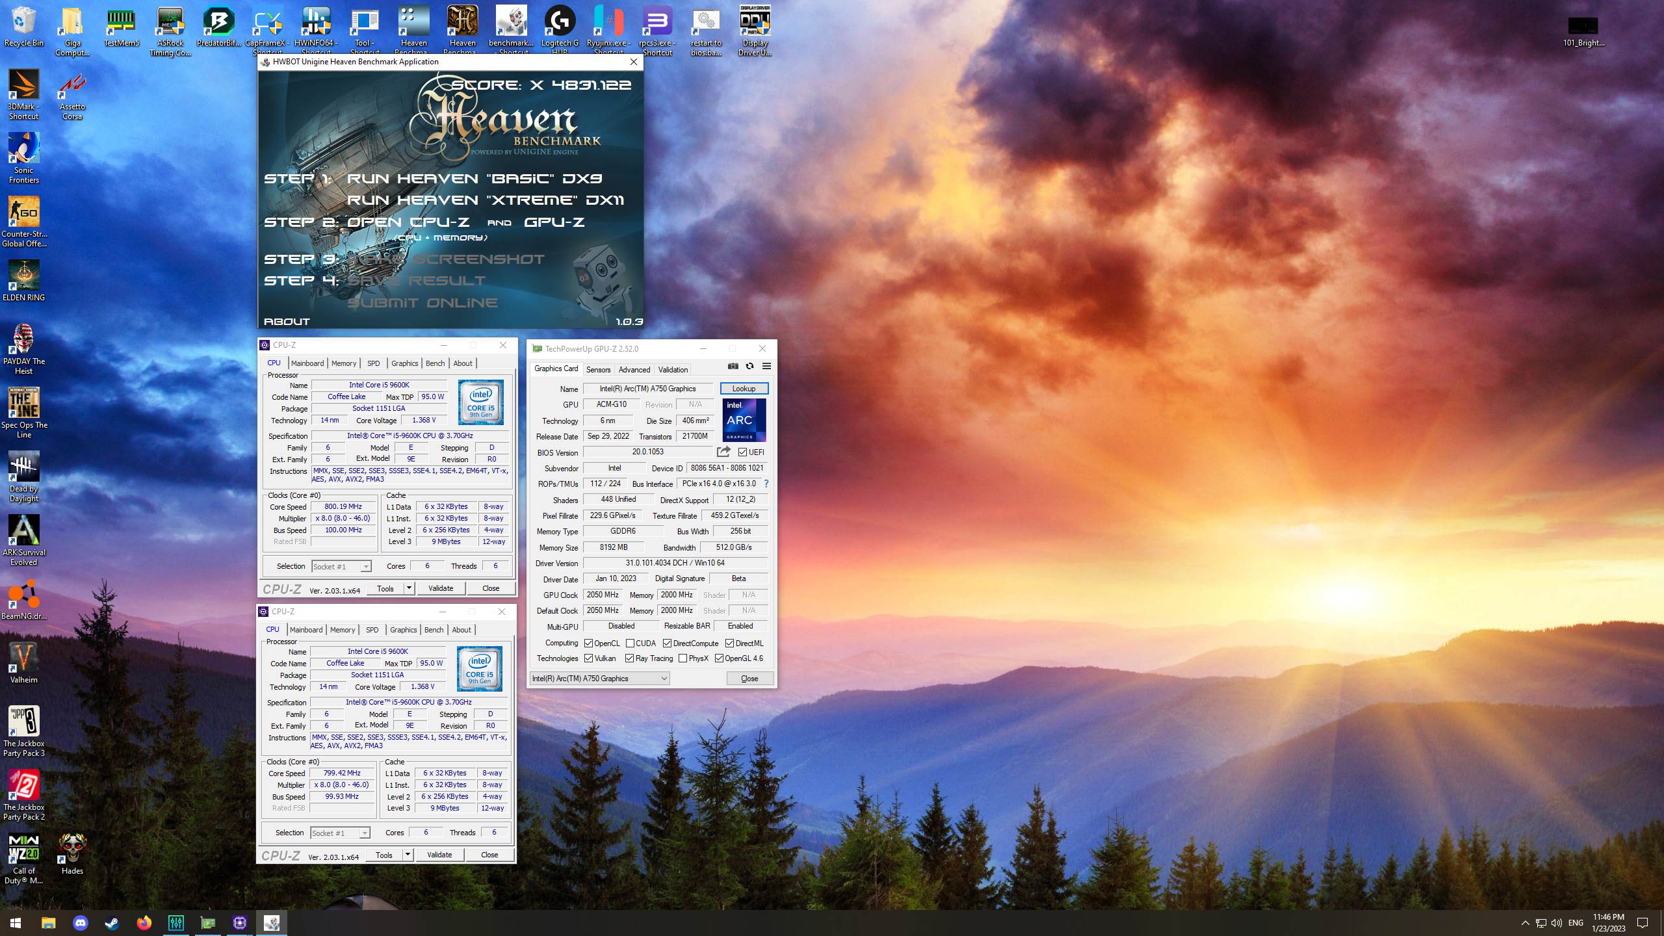The height and width of the screenshot is (936, 1664).
Task: Open Ryujinx.exe shortcut
Action: click(x=608, y=31)
